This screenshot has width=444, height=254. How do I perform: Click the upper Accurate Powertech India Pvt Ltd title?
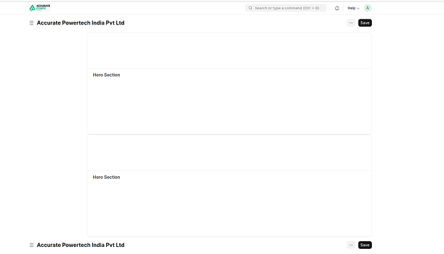[x=80, y=23]
